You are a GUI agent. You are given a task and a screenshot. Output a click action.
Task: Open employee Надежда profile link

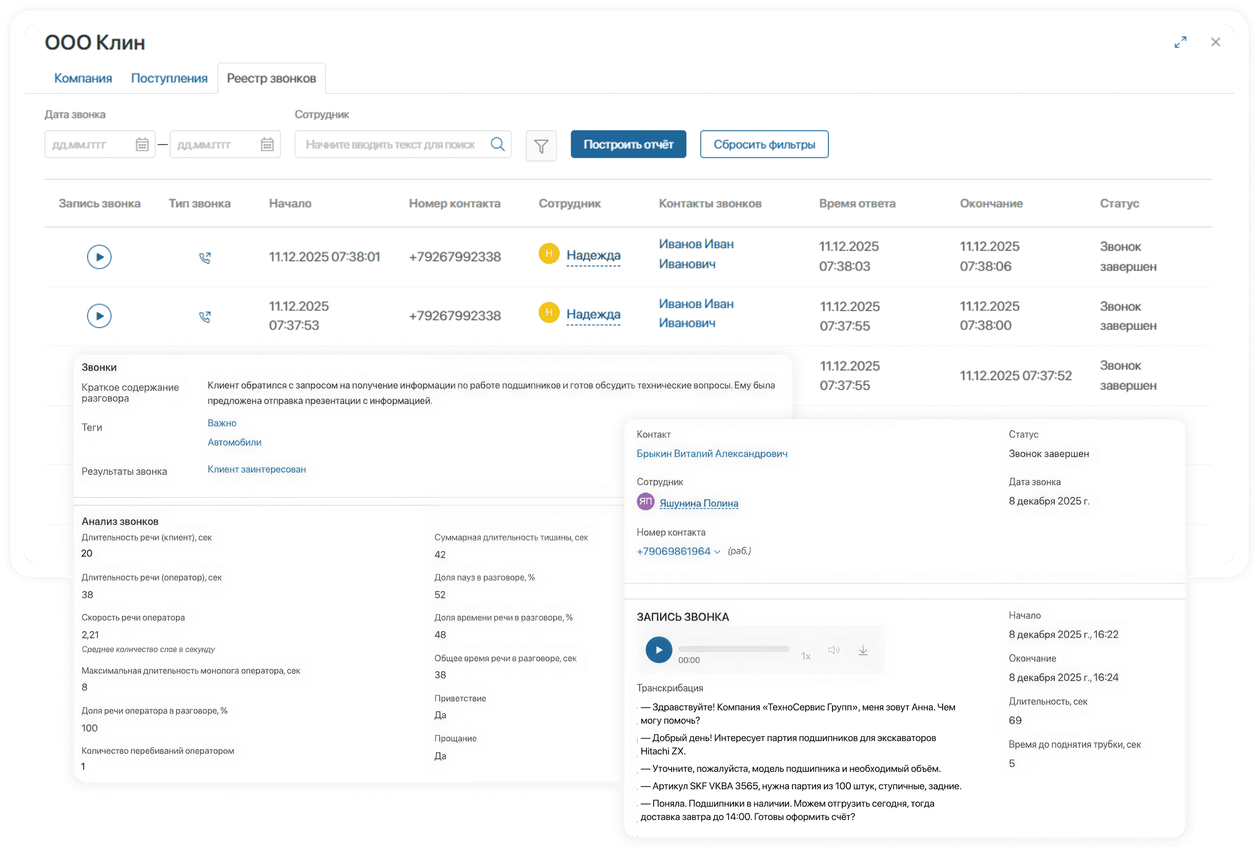[593, 255]
